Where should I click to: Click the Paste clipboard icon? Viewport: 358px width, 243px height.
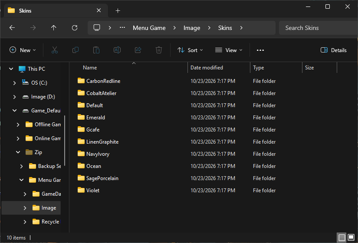point(96,50)
